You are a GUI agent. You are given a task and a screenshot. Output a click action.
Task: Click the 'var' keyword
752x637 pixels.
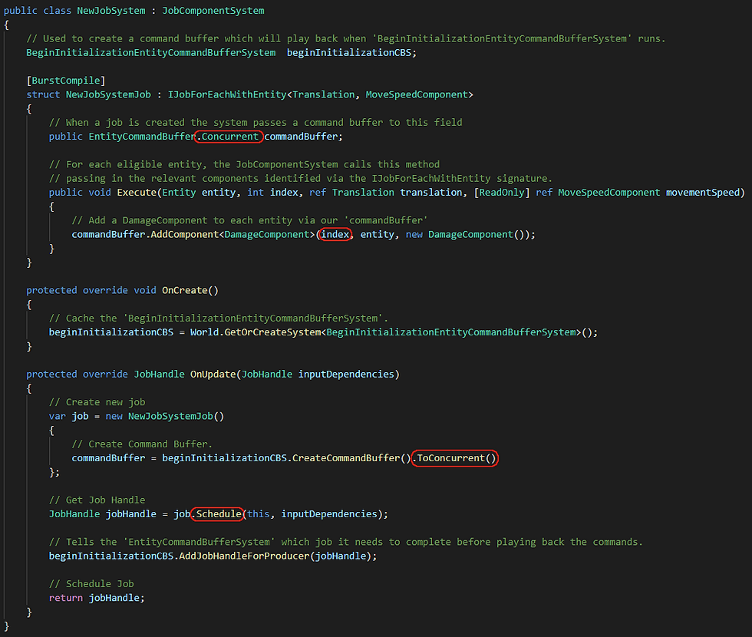pos(57,416)
